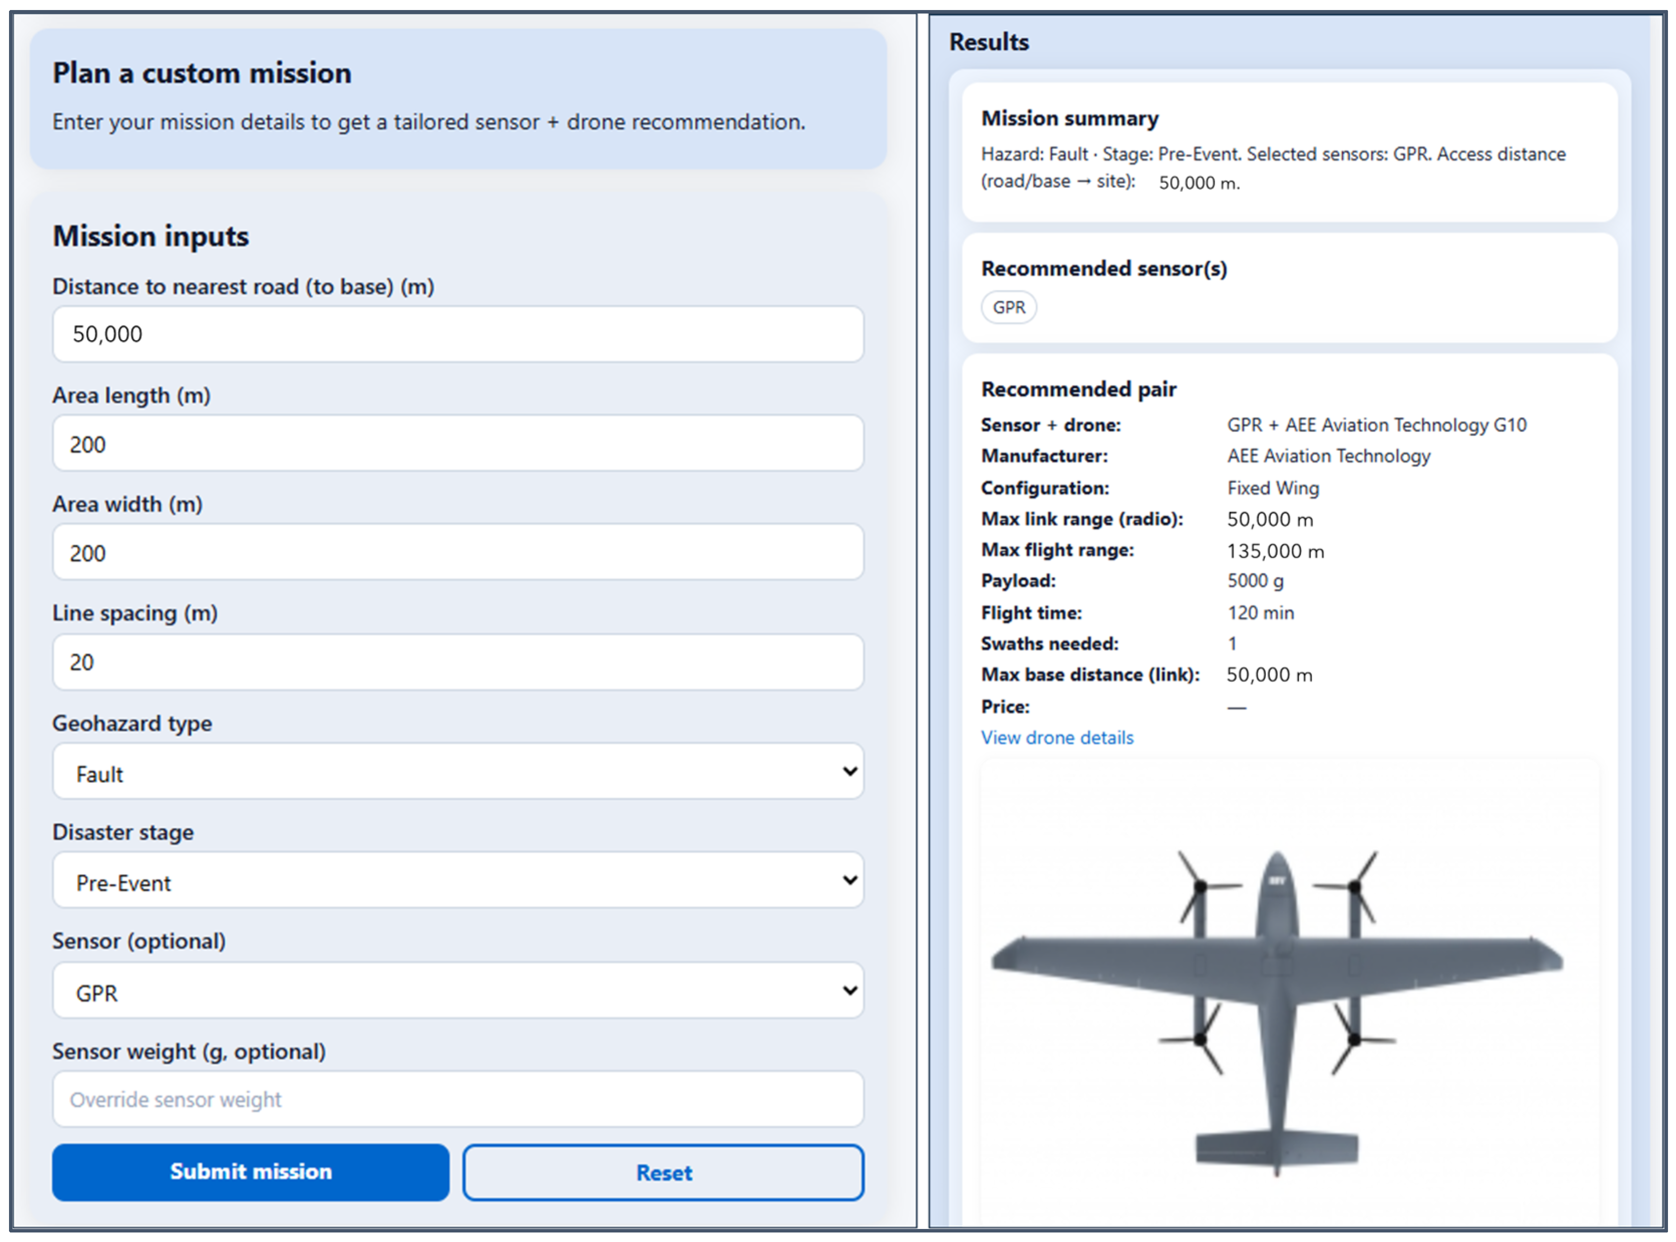Click the Mission summary card
Screen dimensions: 1676x1242
[1289, 152]
